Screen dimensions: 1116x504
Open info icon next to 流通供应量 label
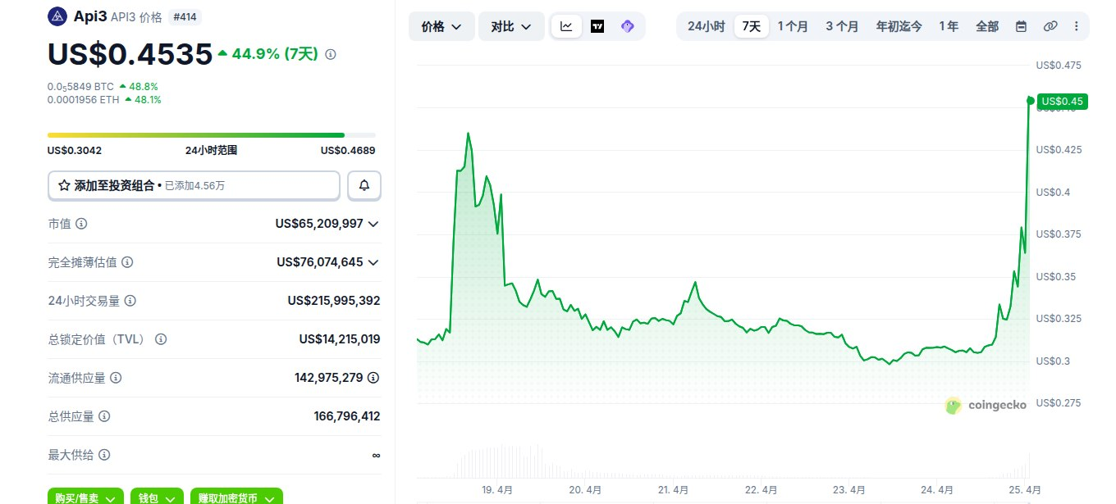pos(116,378)
